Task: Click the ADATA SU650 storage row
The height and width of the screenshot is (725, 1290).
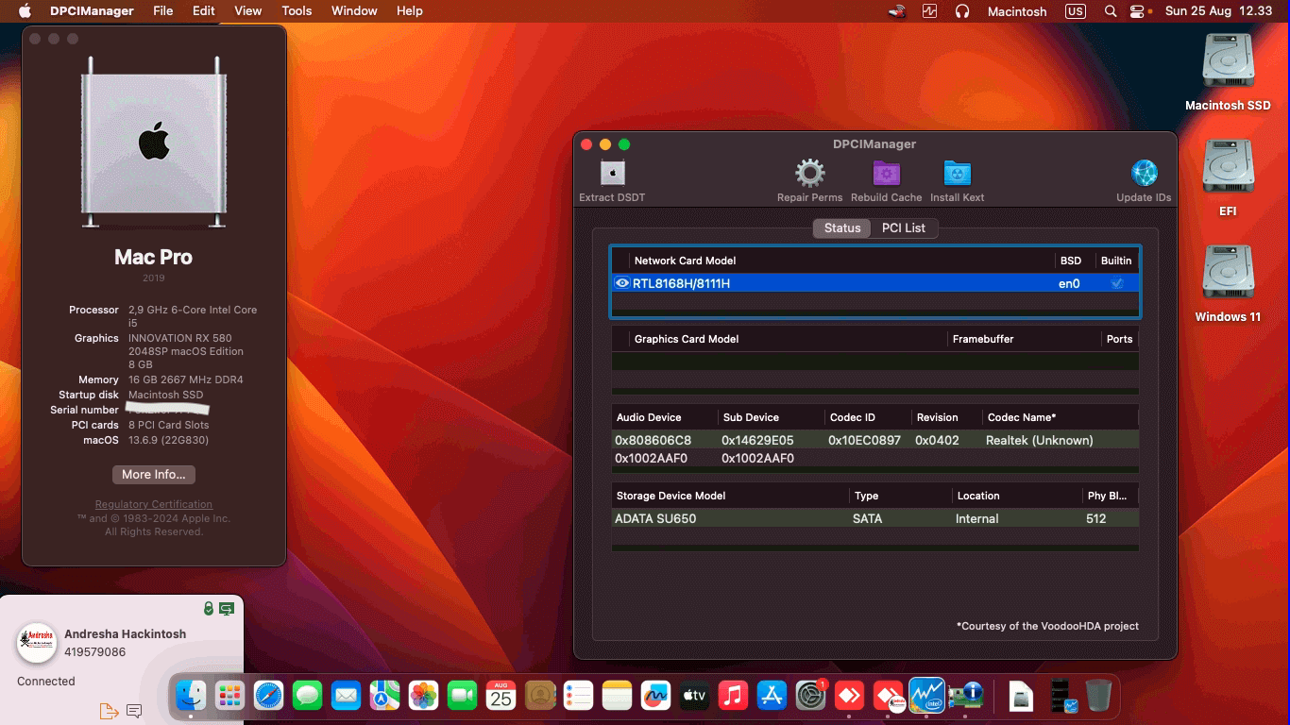Action: click(x=874, y=518)
